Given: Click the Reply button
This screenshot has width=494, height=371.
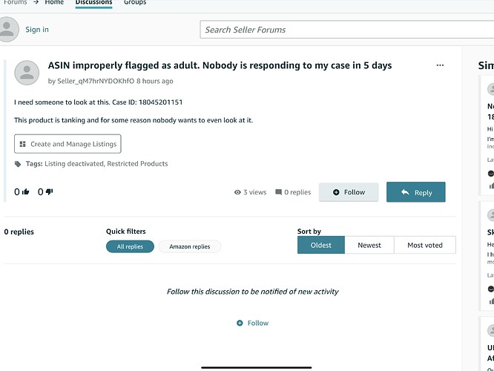Looking at the screenshot, I should click(416, 192).
